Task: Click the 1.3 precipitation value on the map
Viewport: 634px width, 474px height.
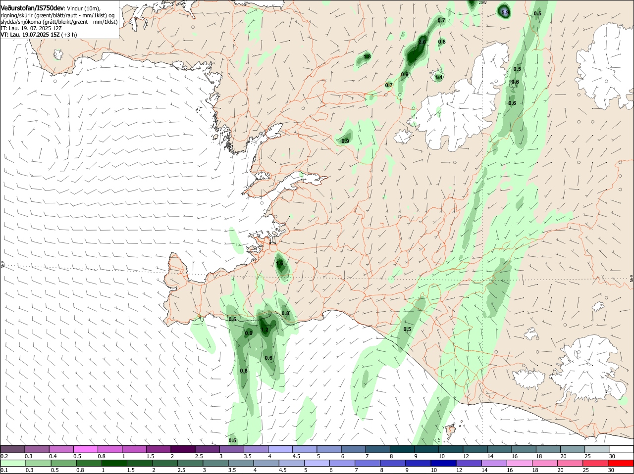Action: point(367,57)
